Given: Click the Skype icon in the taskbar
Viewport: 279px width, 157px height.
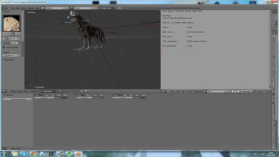Looking at the screenshot, I should tap(24, 154).
